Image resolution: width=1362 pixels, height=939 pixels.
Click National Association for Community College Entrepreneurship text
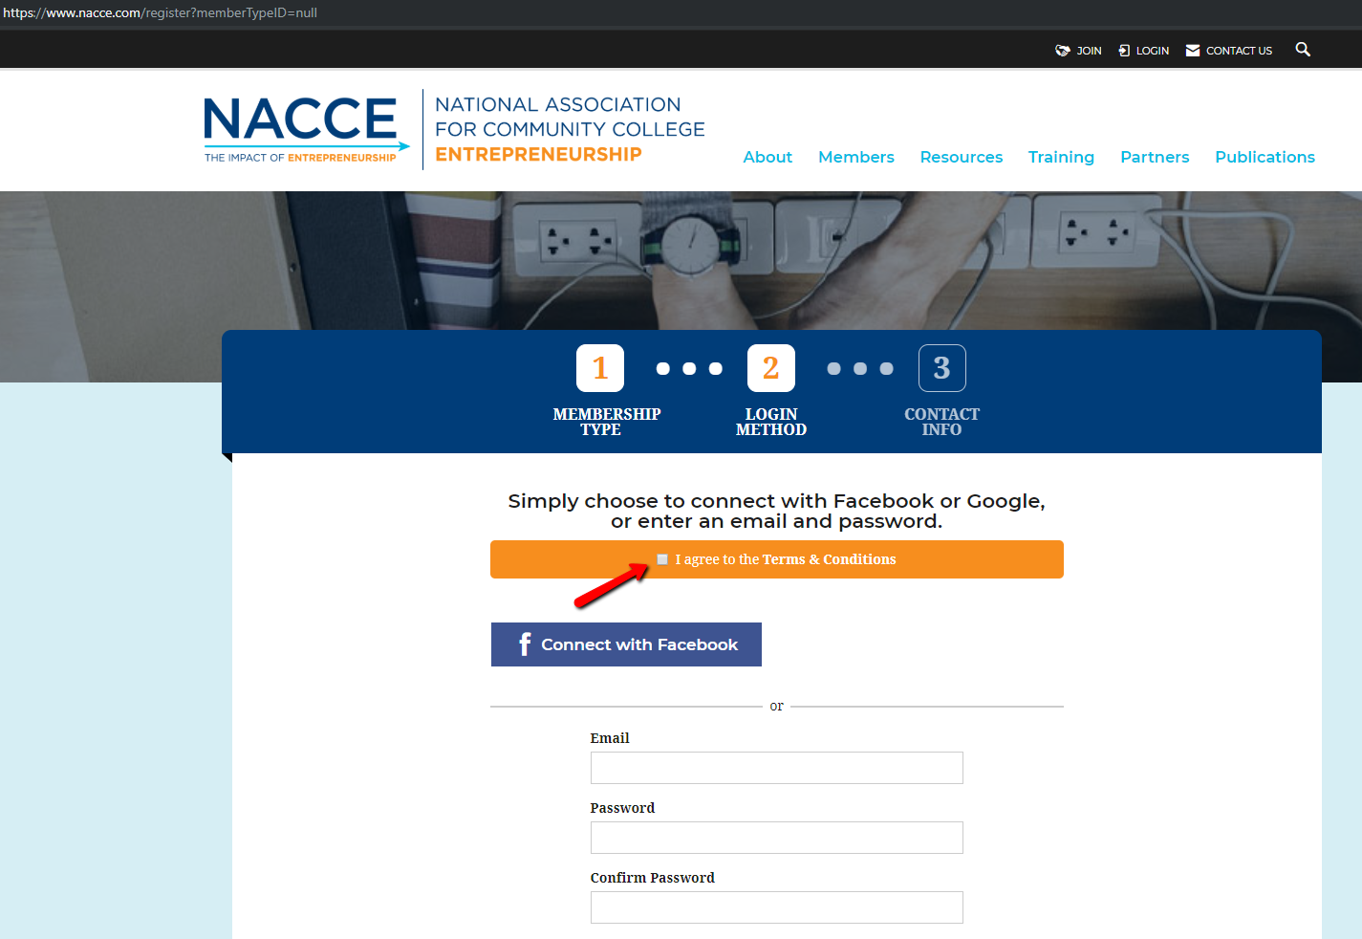coord(570,129)
